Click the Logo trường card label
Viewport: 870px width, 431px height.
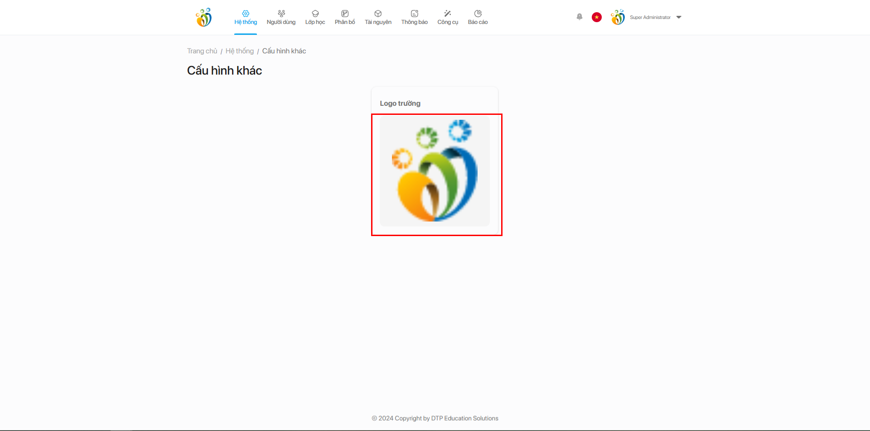pos(400,104)
